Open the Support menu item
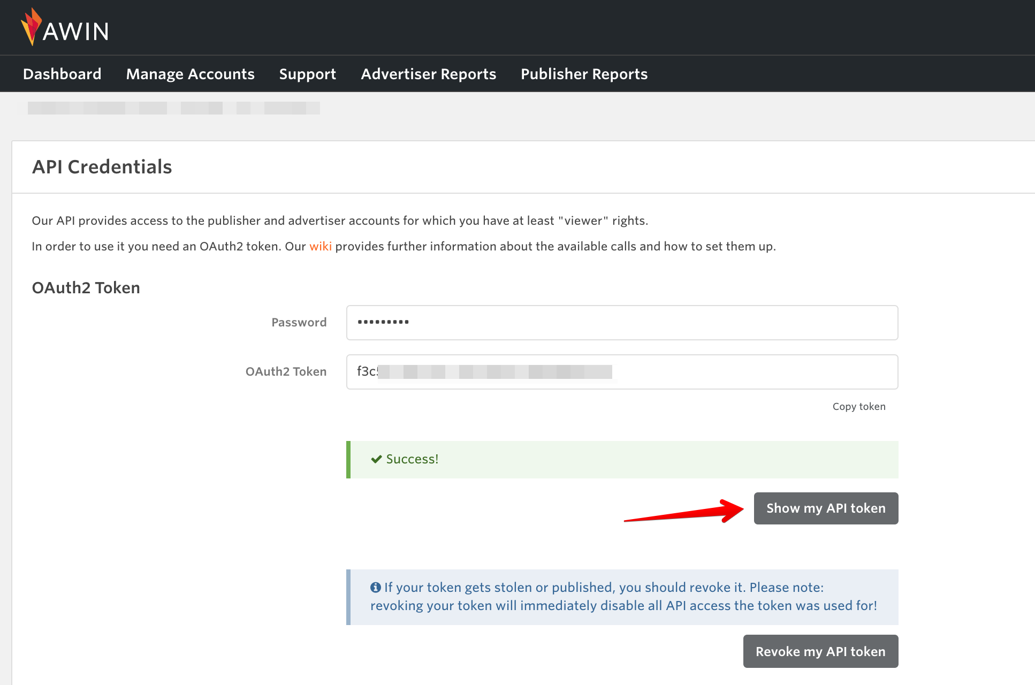The height and width of the screenshot is (685, 1035). point(307,74)
